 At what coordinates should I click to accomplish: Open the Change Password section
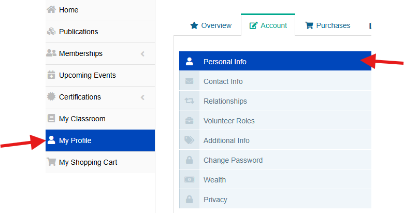coord(275,160)
